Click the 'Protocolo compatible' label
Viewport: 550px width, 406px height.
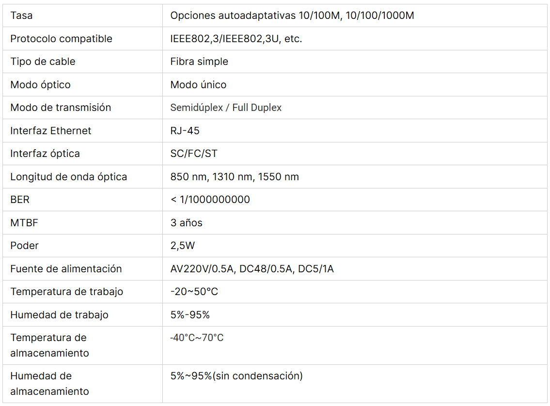click(61, 39)
